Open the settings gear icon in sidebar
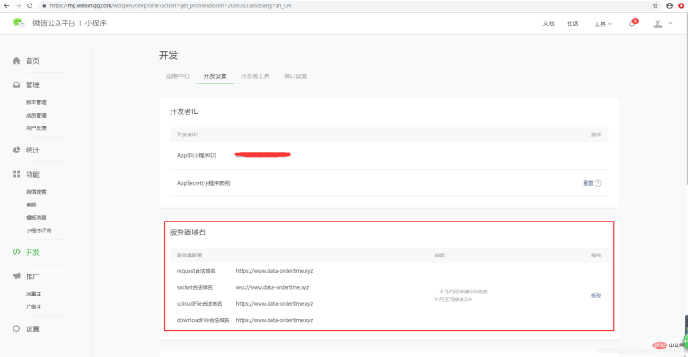 coord(17,328)
